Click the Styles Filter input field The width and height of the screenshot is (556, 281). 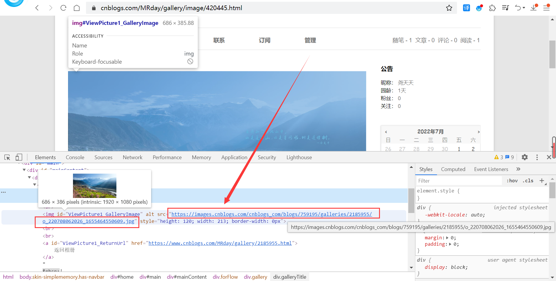(x=459, y=181)
